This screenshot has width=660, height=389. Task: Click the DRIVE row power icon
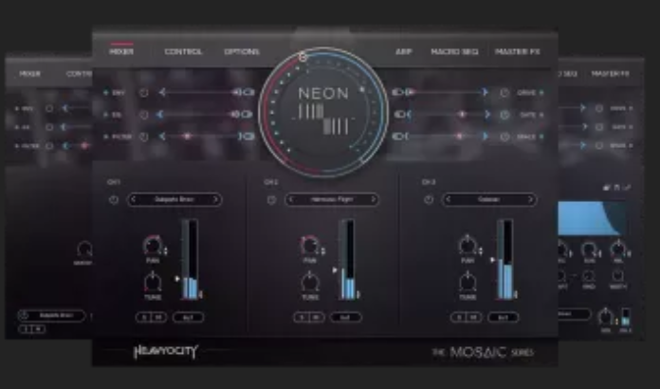coord(504,93)
